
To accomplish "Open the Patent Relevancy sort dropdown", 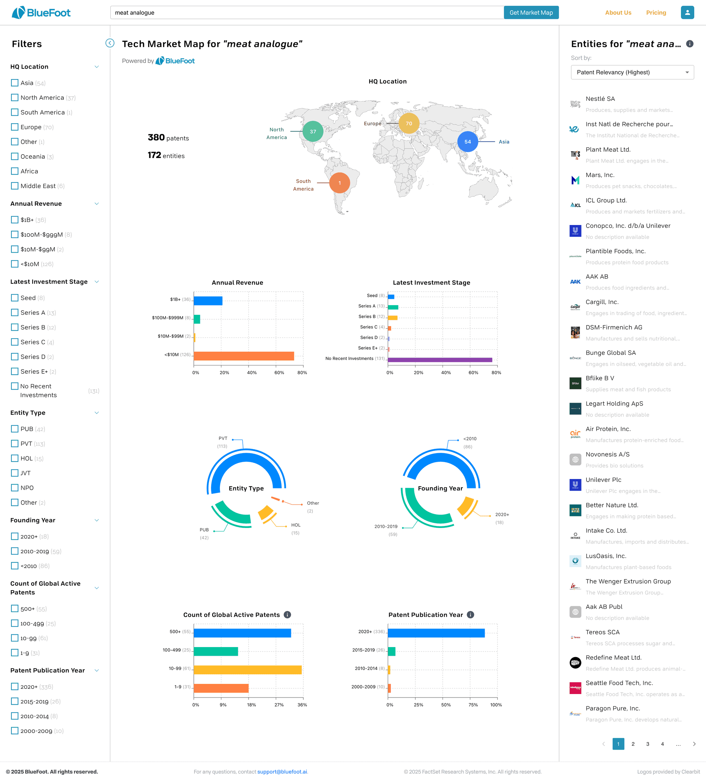I will click(632, 72).
